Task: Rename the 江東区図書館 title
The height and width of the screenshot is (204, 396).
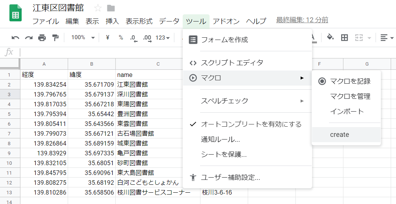Action: point(58,8)
